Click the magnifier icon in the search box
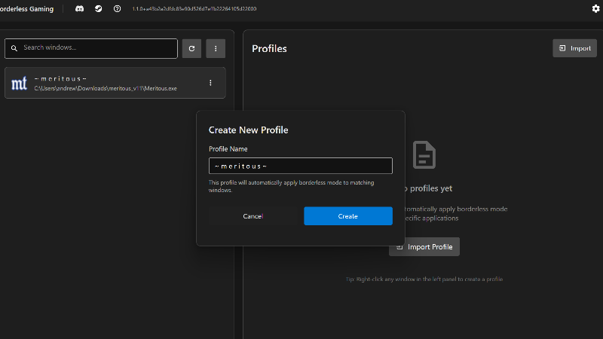 [x=14, y=48]
